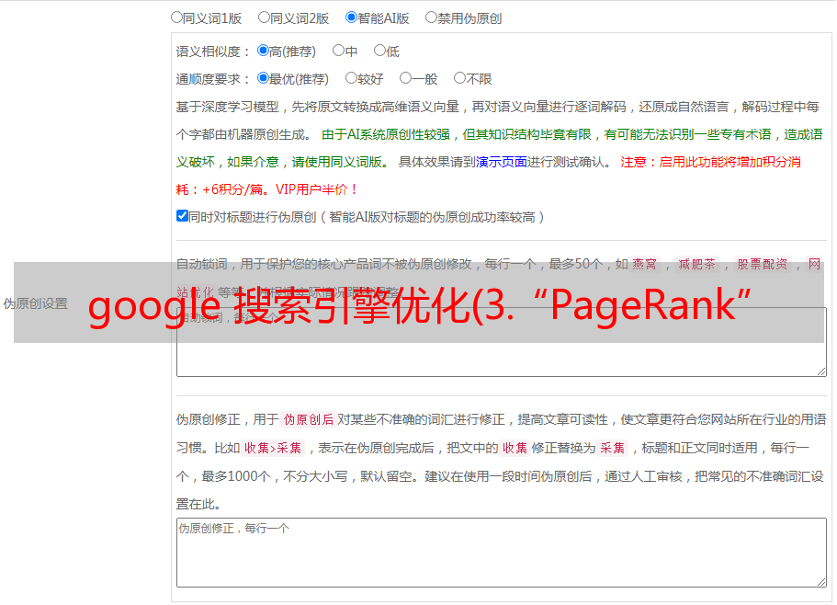This screenshot has height=605, width=837.
Task: Click the 伪原创设置 label
Action: [35, 303]
